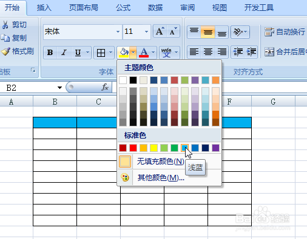Align text left horizontally
307x239 pixels.
click(194, 52)
